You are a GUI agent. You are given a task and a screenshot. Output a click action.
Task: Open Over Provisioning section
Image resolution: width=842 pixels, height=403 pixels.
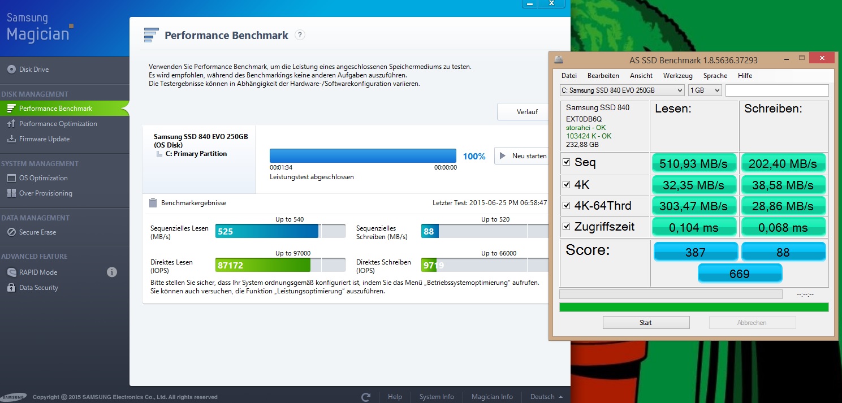(45, 193)
